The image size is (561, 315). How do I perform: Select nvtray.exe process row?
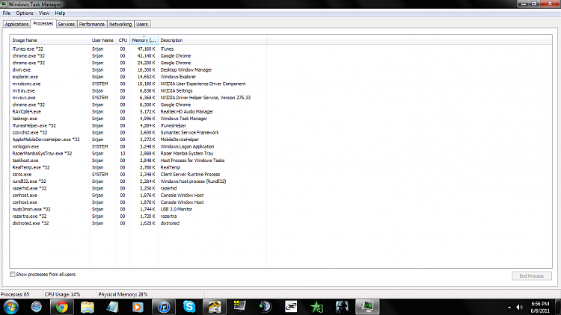pyautogui.click(x=138, y=91)
